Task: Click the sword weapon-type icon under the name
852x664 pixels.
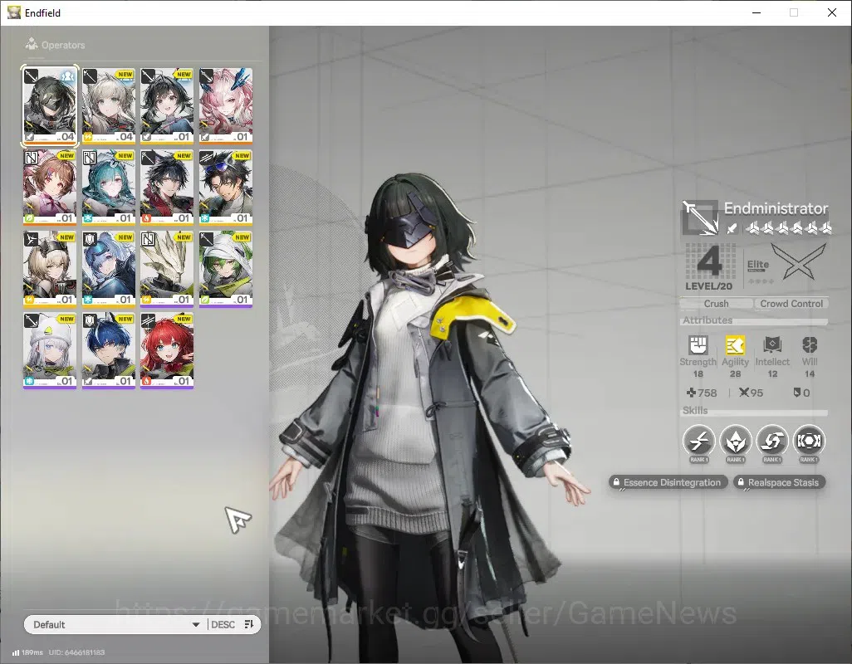Action: (732, 228)
